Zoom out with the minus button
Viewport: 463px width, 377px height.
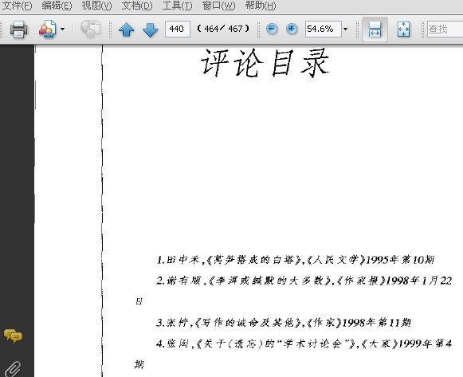[272, 29]
